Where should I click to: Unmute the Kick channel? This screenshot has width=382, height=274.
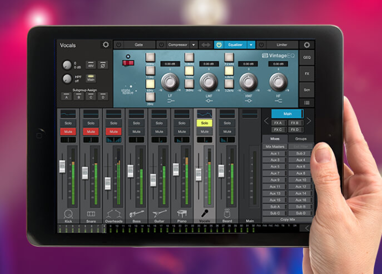coord(68,132)
